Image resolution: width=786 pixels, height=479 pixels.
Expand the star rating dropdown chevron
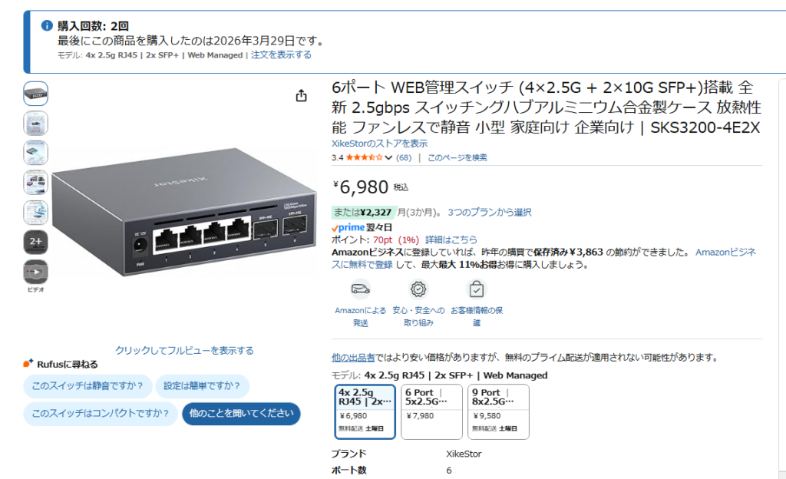coord(388,158)
